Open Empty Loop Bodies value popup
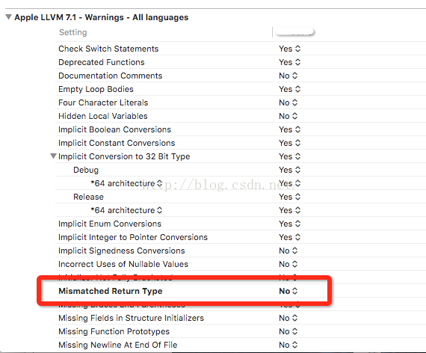Image resolution: width=426 pixels, height=353 pixels. pos(290,89)
